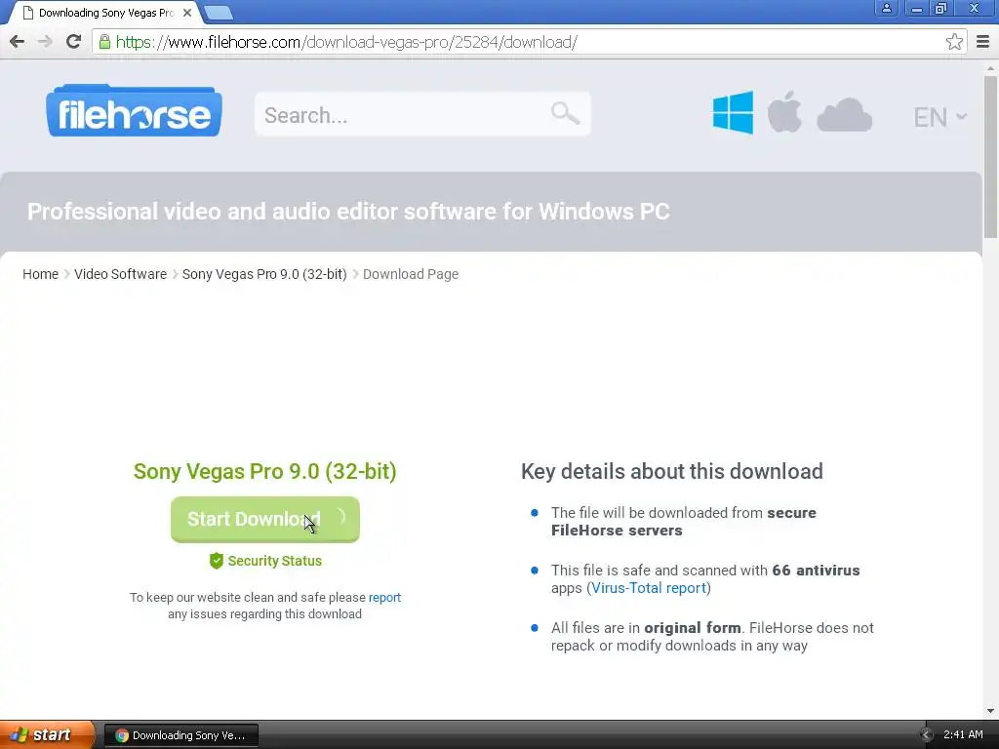
Task: Click the search magnifier icon
Action: [565, 113]
